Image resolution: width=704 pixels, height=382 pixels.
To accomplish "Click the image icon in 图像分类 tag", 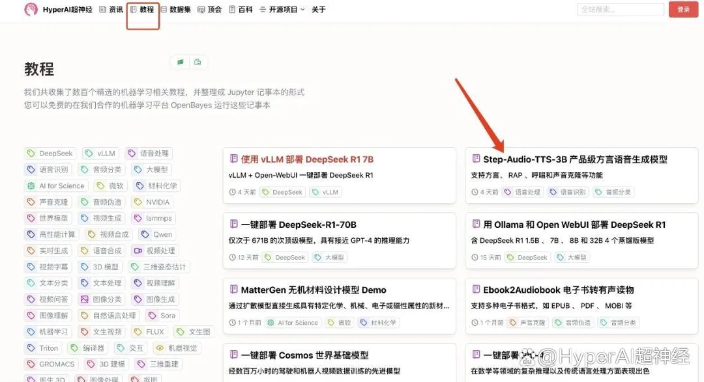I will coord(84,299).
